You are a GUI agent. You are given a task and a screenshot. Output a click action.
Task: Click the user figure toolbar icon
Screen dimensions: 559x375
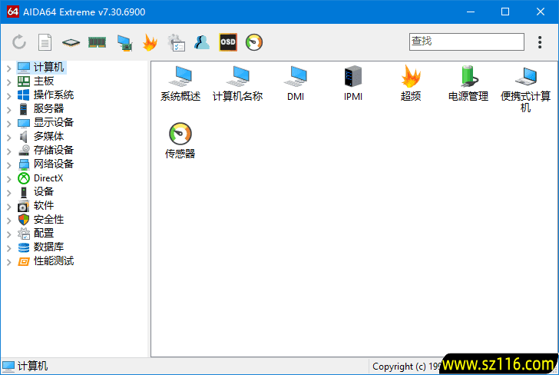pyautogui.click(x=202, y=42)
